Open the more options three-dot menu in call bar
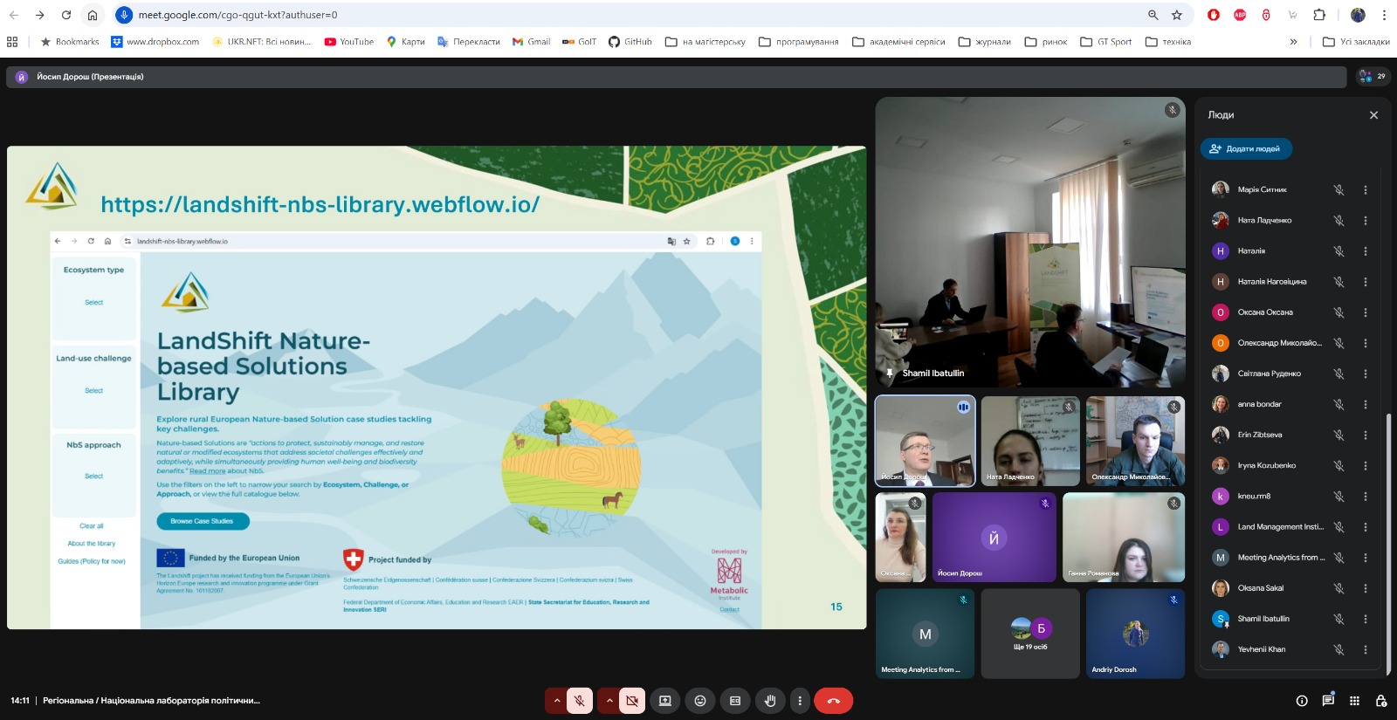 (x=800, y=701)
